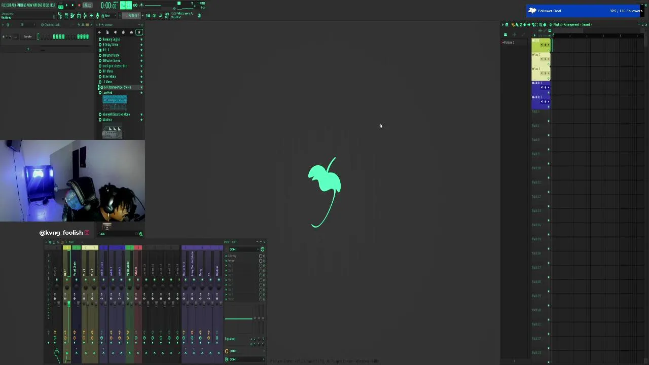649x365 pixels.
Task: Open the Pattern 1 selector dropdown
Action: click(131, 16)
